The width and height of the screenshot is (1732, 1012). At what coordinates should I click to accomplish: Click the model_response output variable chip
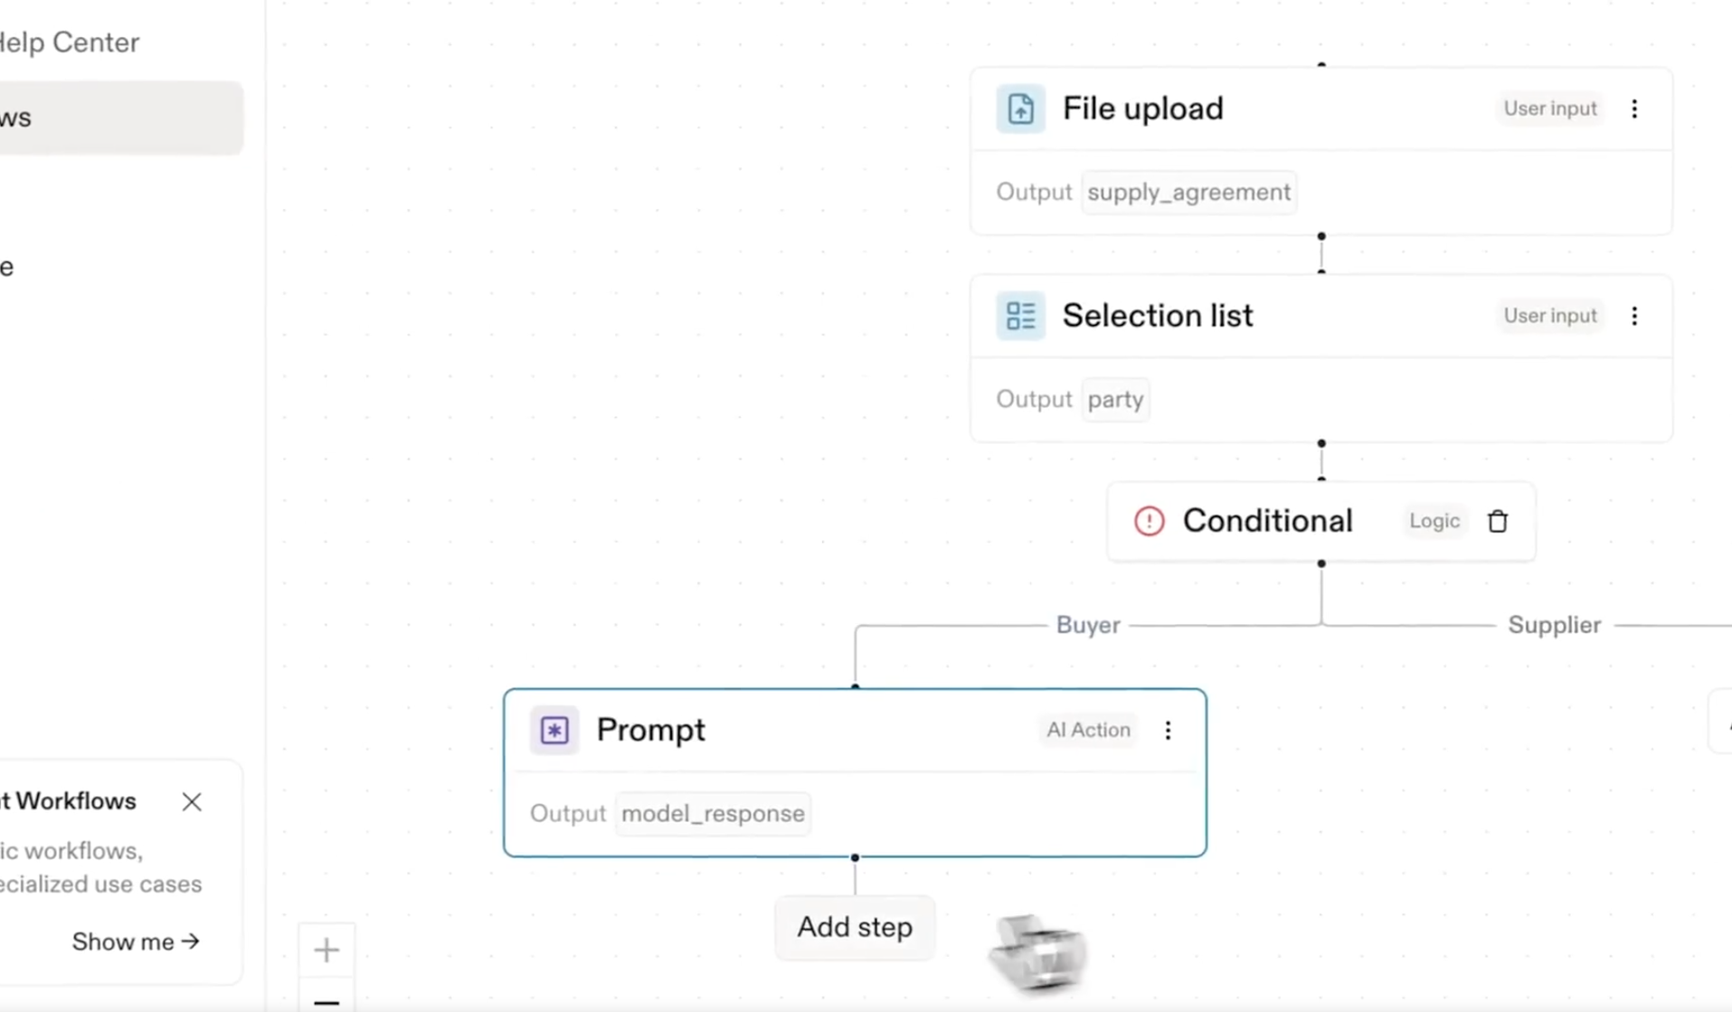click(713, 814)
